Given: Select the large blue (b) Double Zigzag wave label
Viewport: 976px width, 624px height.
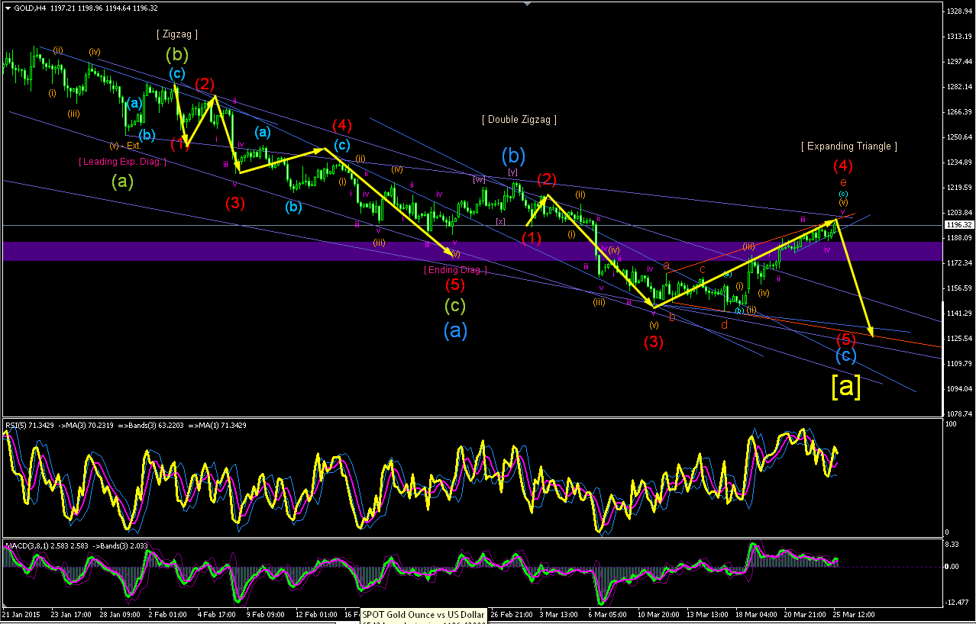Looking at the screenshot, I should (x=513, y=156).
